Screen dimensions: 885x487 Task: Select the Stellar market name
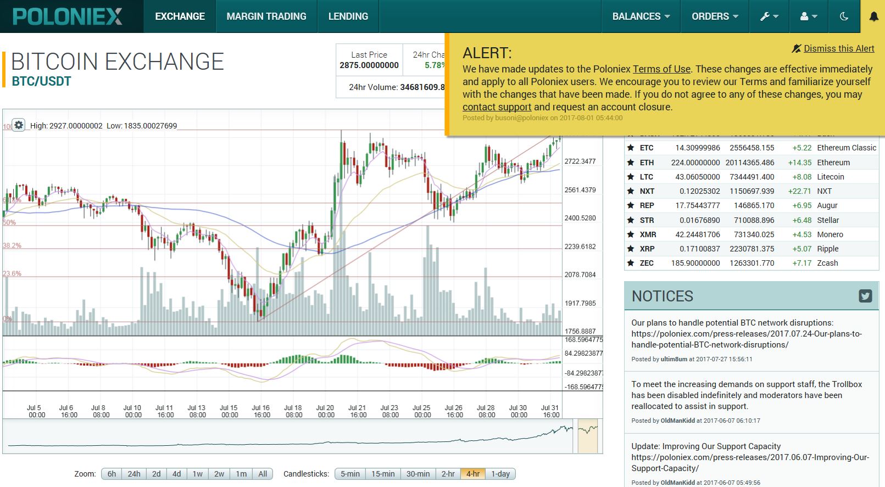click(828, 220)
